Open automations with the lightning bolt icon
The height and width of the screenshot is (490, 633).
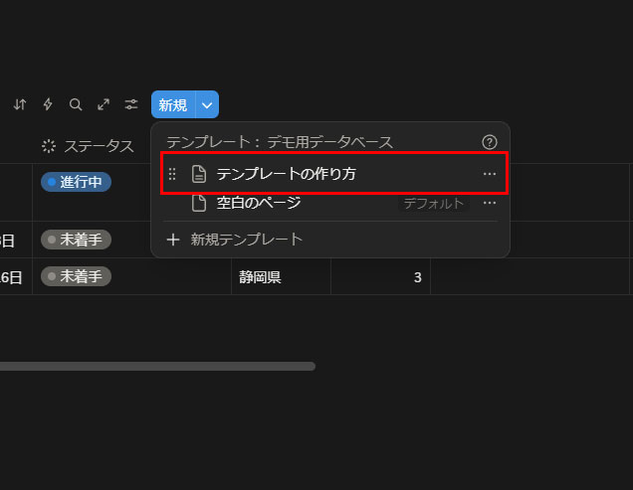point(48,104)
